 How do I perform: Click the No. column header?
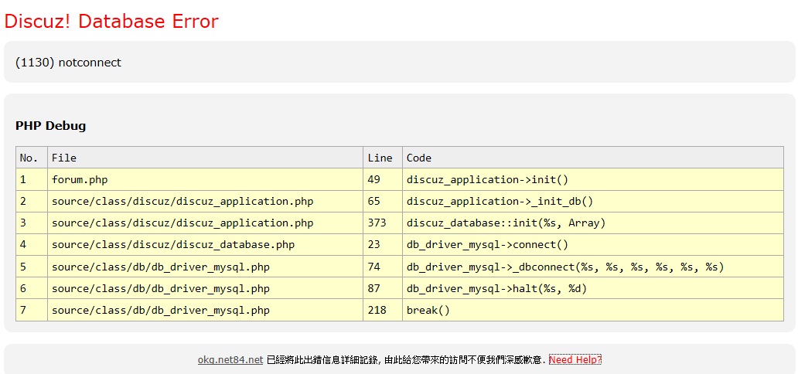[32, 158]
